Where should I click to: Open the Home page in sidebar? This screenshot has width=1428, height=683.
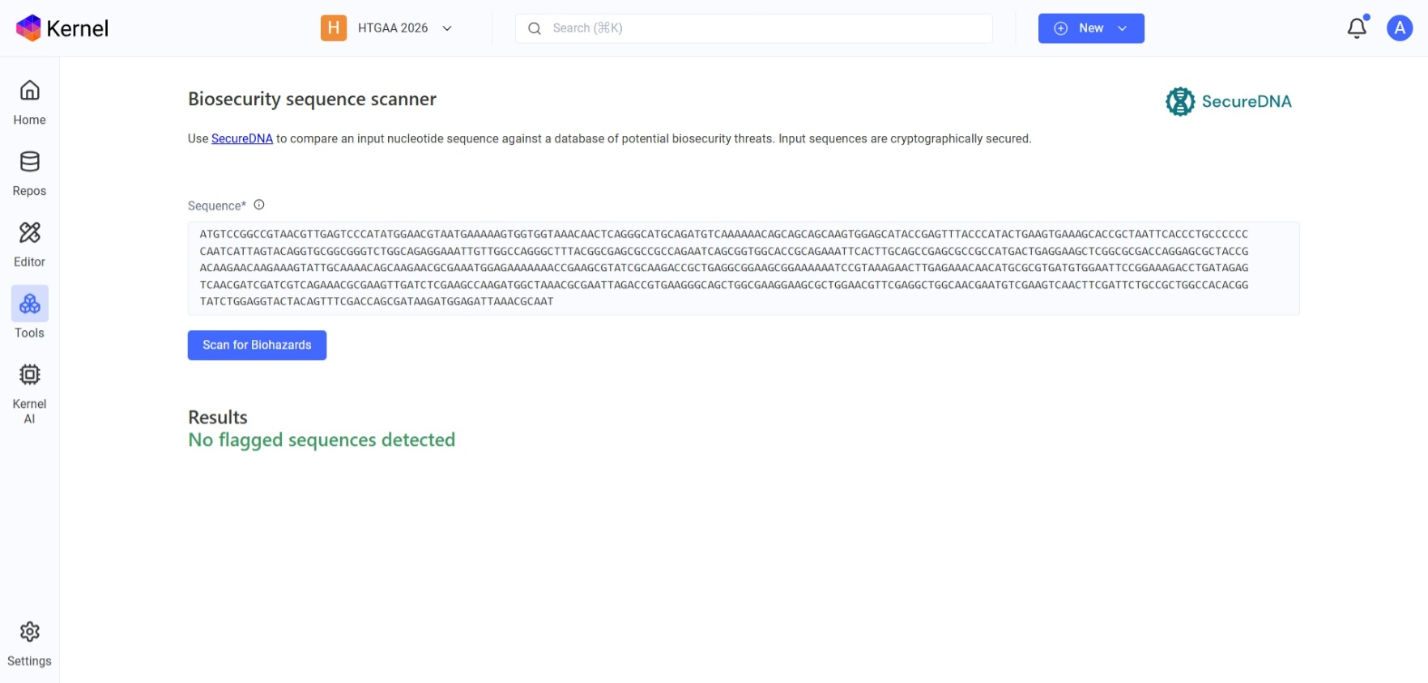[29, 103]
